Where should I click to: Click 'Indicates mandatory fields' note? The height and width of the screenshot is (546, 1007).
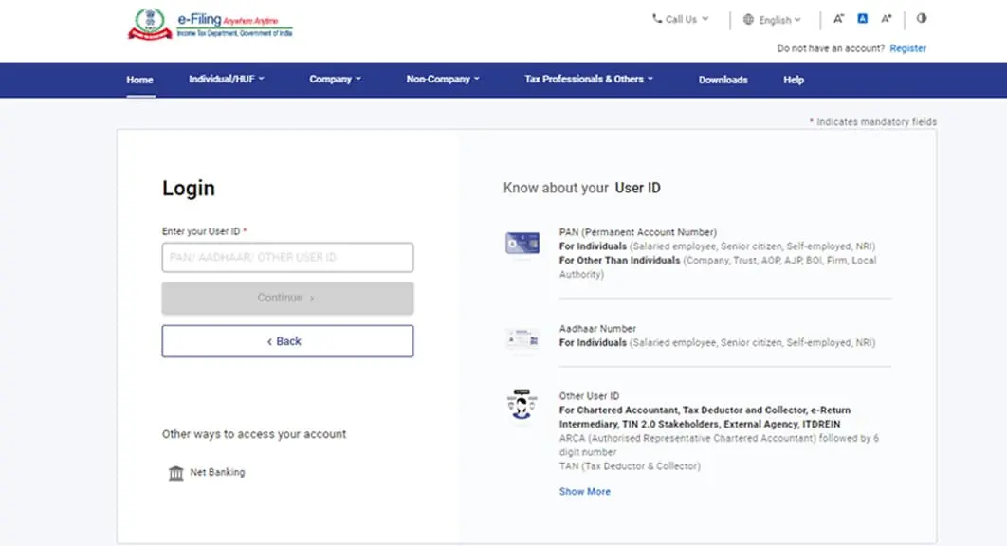pyautogui.click(x=872, y=122)
